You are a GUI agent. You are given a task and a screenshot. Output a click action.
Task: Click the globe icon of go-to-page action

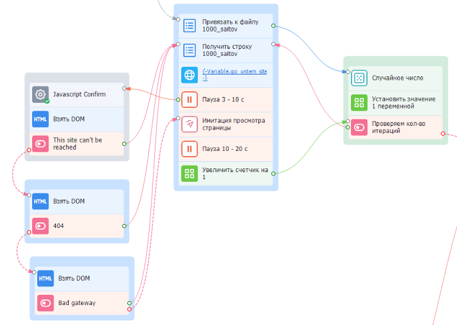[x=190, y=75]
